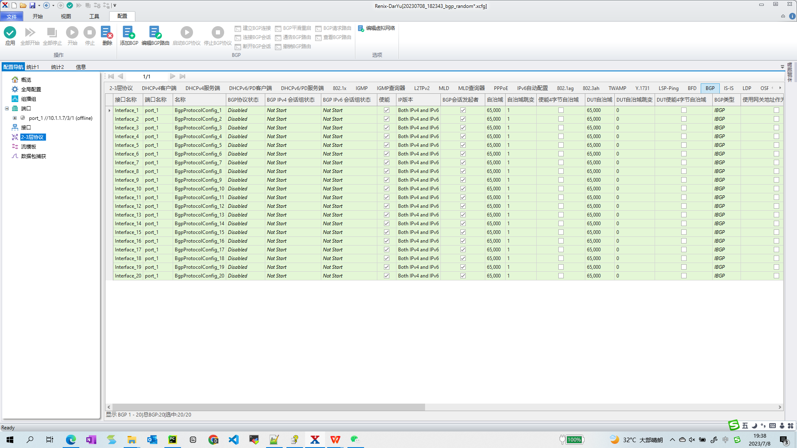
Task: Select the 2-3层协议 item in the navigation tree
Action: click(32, 137)
